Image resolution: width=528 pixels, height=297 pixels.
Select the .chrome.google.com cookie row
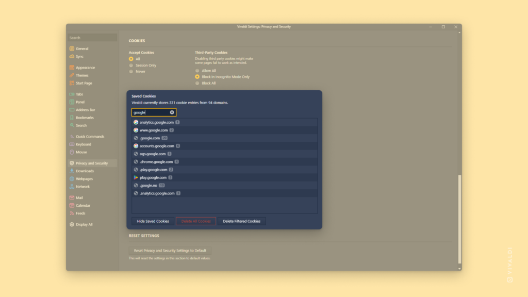(224, 161)
